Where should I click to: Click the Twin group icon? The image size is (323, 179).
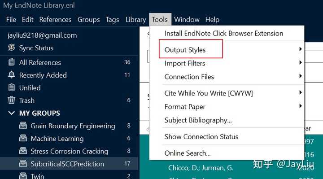(x=23, y=176)
